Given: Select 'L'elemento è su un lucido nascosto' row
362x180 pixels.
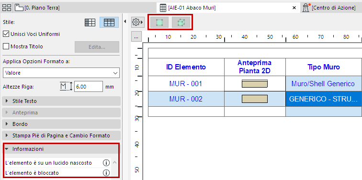Looking at the screenshot, I should coord(58,163).
